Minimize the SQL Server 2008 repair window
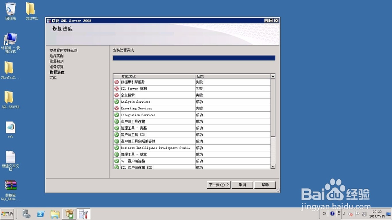The image size is (392, 220). coord(267,21)
